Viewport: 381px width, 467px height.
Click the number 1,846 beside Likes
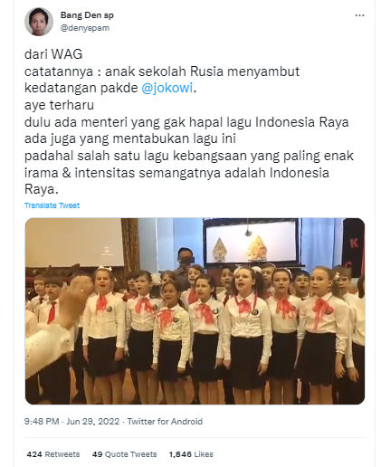[x=180, y=454]
